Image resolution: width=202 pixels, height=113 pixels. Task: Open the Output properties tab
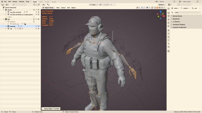point(169,16)
